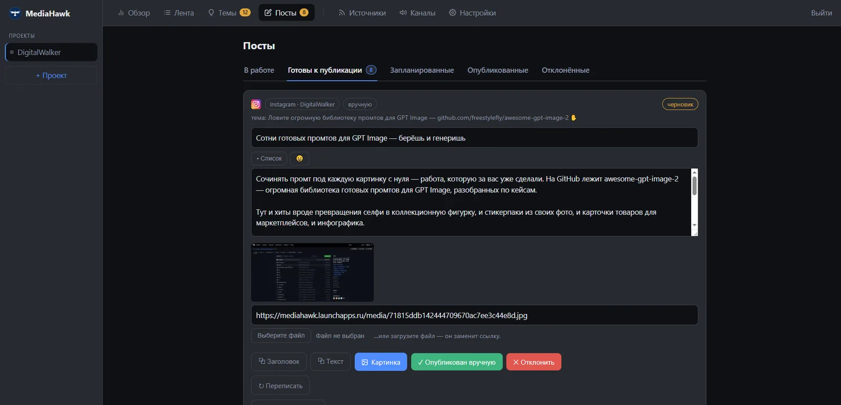Click the черновик status badge
The height and width of the screenshot is (405, 841).
click(x=680, y=104)
